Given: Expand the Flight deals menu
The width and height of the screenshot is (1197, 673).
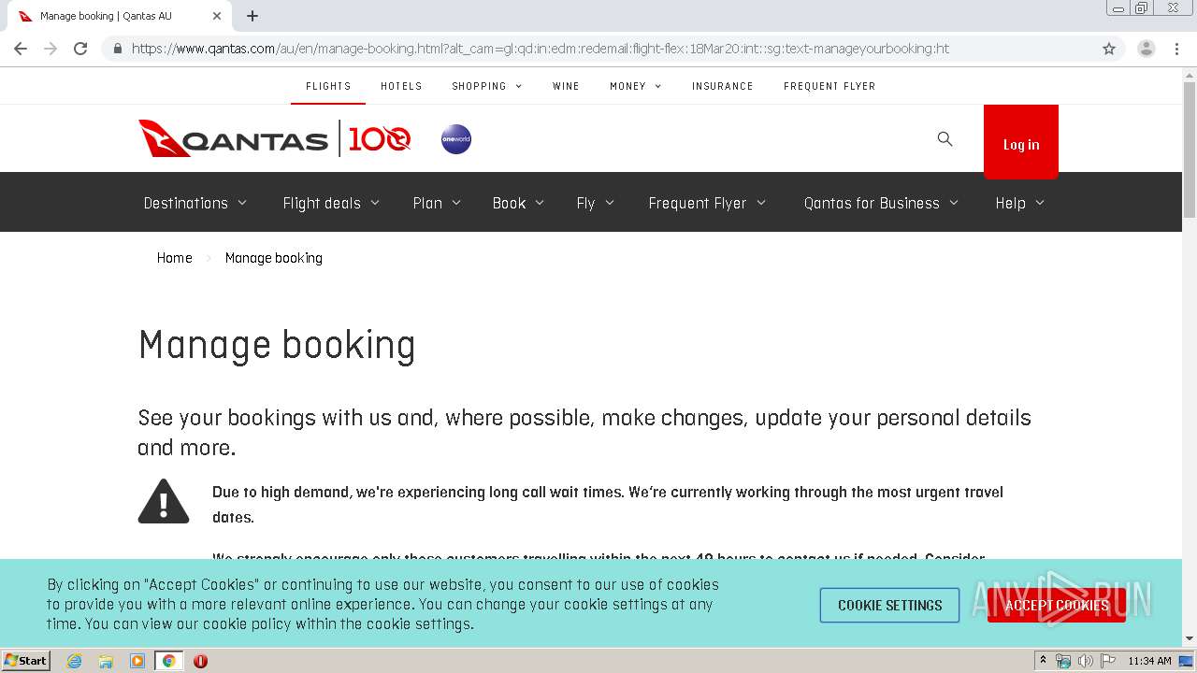Looking at the screenshot, I should (331, 203).
